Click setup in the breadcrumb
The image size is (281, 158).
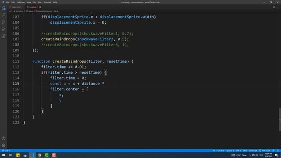(31, 11)
